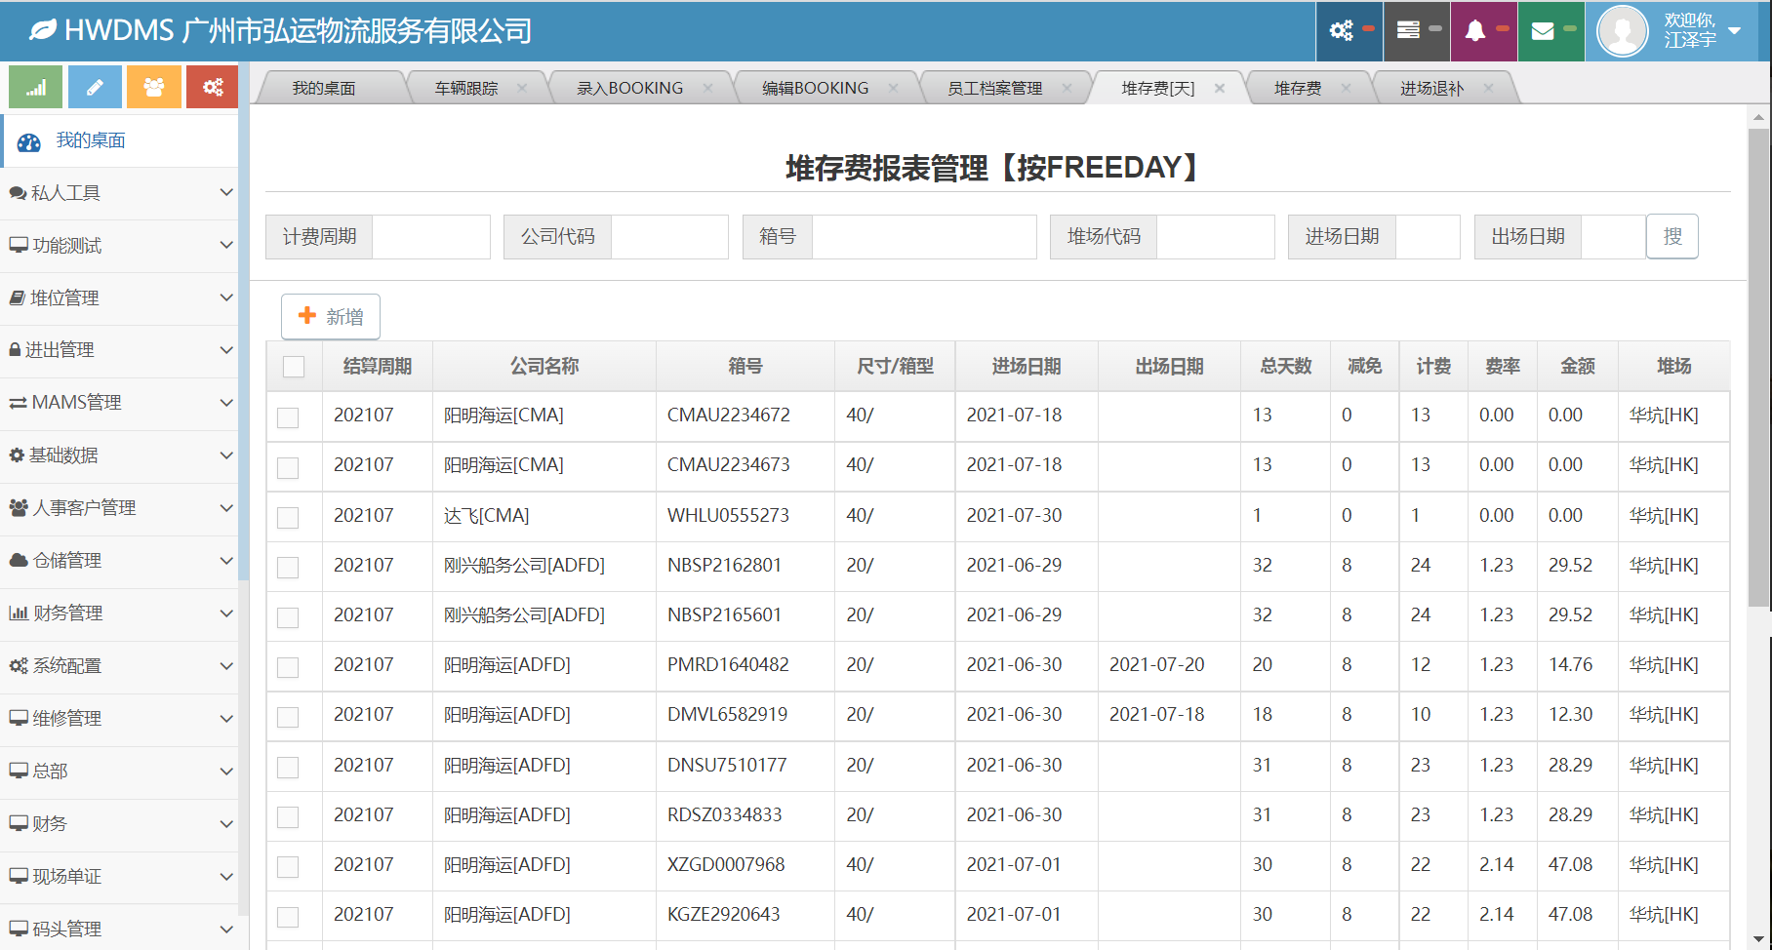Click the gear icon beside 基础数据

pyautogui.click(x=17, y=455)
